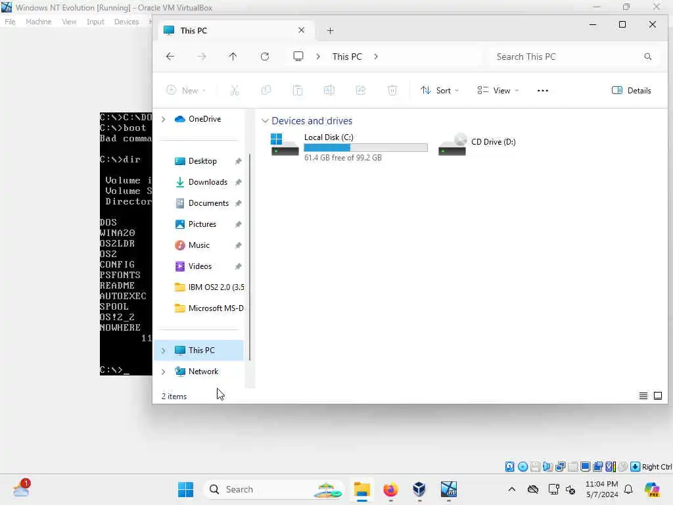This screenshot has width=673, height=505.
Task: Refresh the This PC view
Action: (x=265, y=57)
